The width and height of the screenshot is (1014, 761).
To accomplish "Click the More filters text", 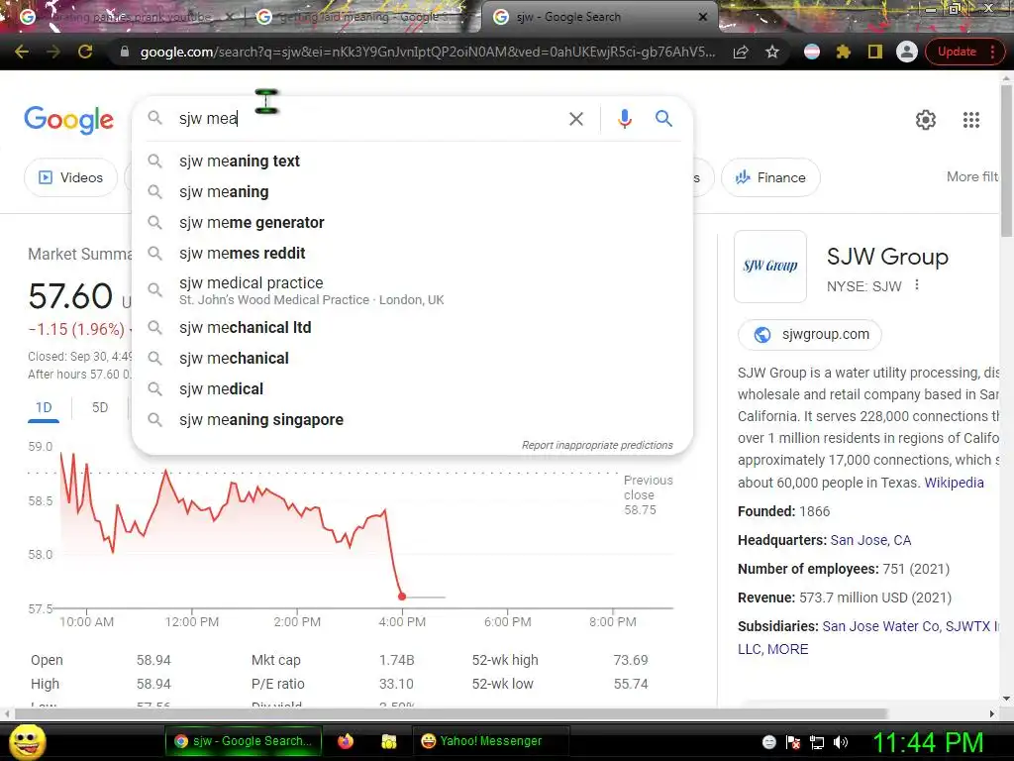I will coord(972,177).
